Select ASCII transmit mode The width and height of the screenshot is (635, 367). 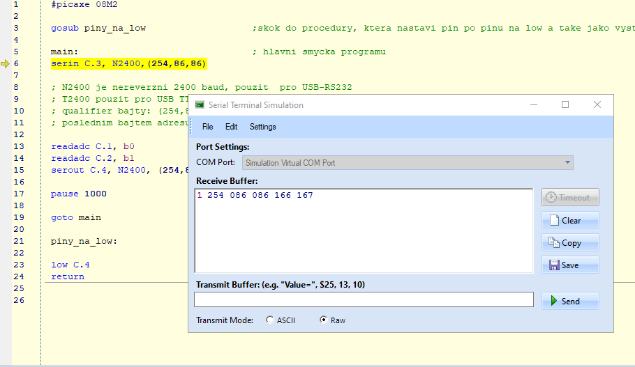270,320
